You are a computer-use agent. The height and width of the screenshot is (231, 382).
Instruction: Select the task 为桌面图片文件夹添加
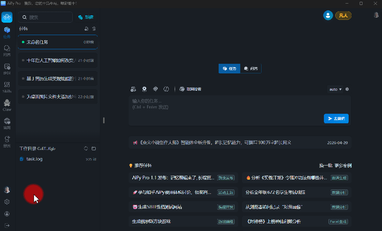[58, 97]
